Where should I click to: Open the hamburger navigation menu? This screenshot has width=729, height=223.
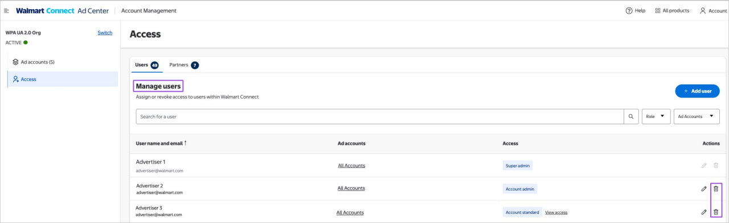point(7,11)
